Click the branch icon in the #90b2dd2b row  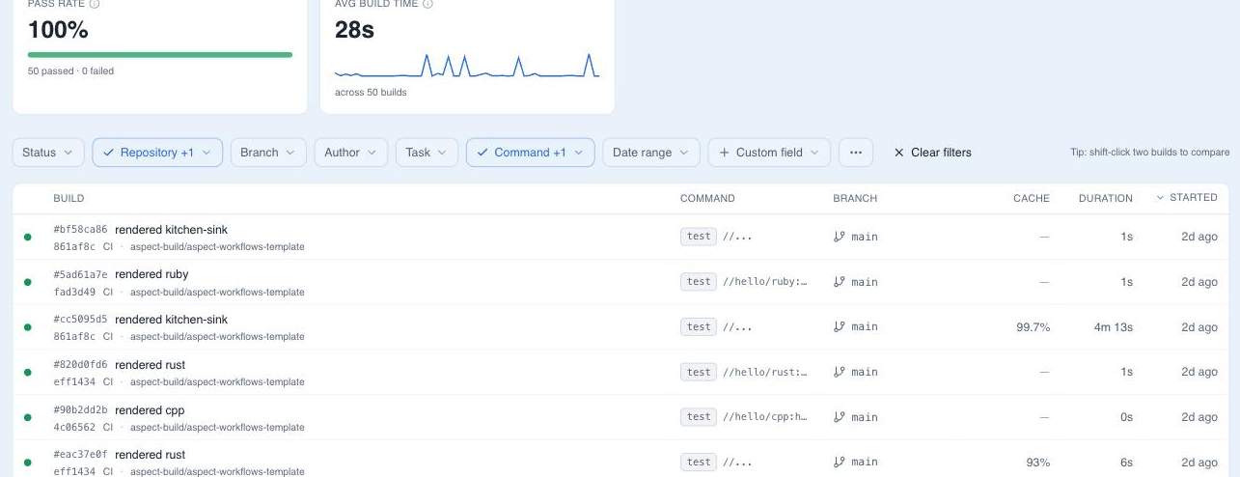[x=839, y=417]
